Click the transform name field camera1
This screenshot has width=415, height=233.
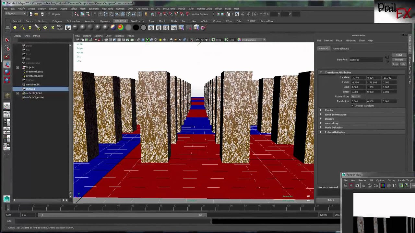(366, 60)
